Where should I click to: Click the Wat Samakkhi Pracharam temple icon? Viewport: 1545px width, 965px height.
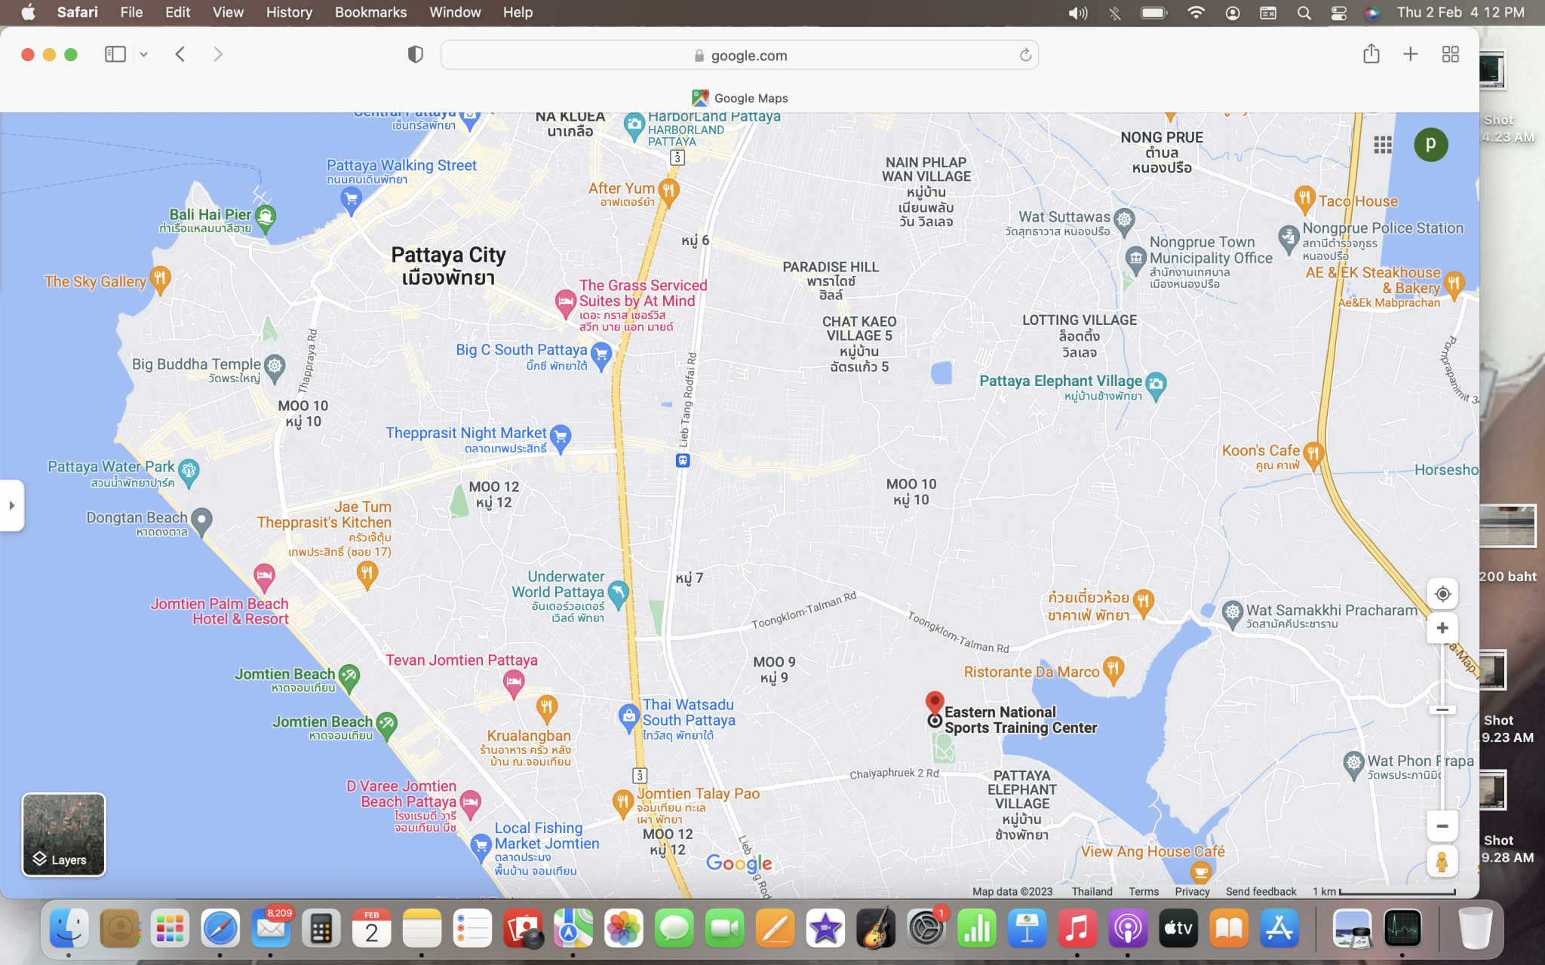click(1232, 612)
